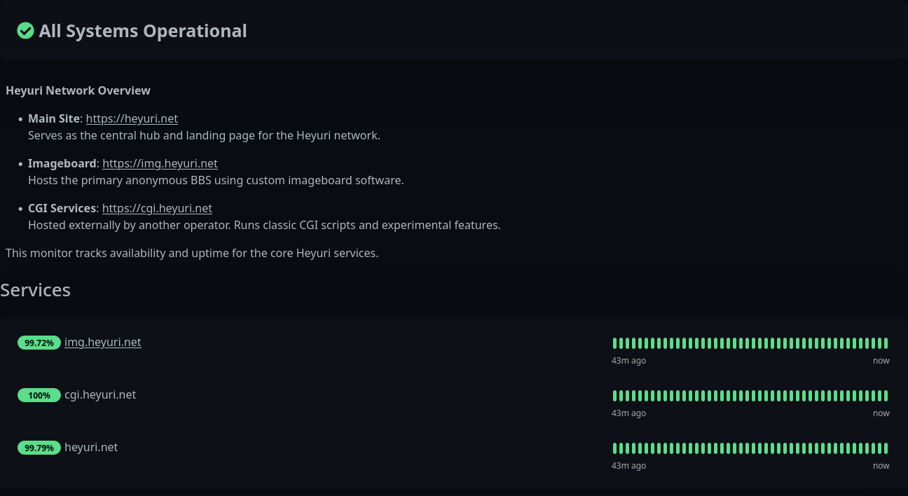This screenshot has width=908, height=496.
Task: Click the 43m ago timestamp under img.heyuri.net
Action: pos(628,360)
